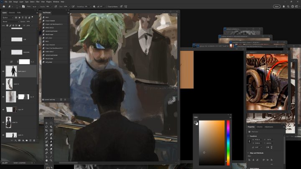Viewport: 301px width, 169px height.
Task: Delete tool preset trash icon
Action: click(65, 100)
